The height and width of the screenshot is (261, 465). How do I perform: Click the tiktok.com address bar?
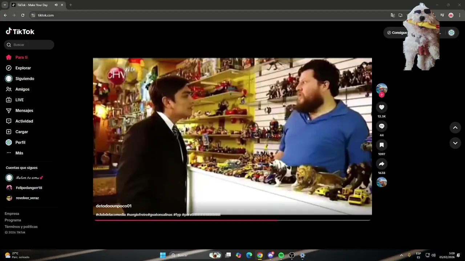(46, 15)
